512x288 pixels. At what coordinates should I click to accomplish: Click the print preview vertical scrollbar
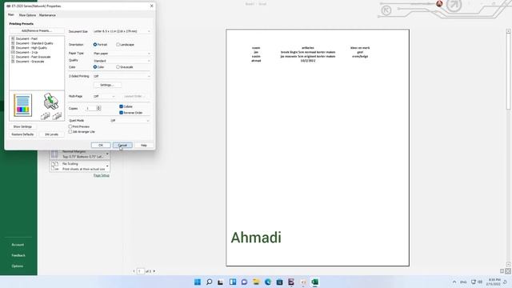[509, 147]
